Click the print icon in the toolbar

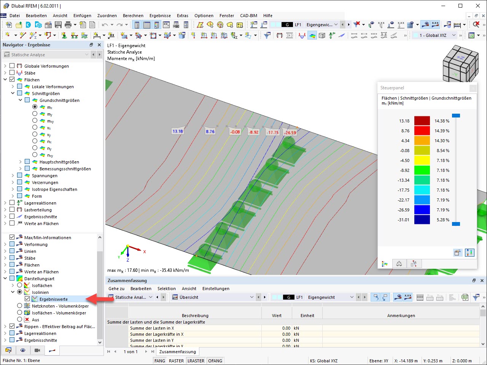[x=68, y=25]
